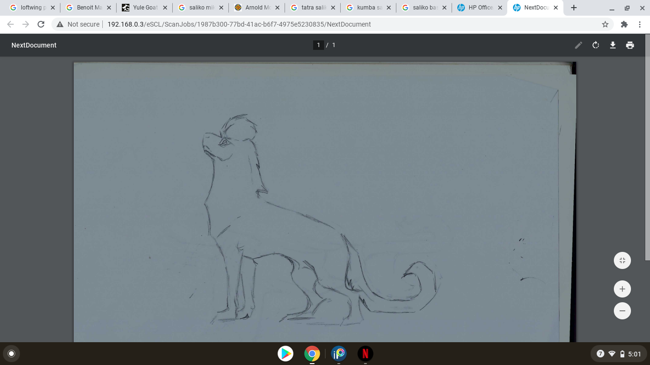Print the scanned document
The image size is (650, 365).
click(630, 45)
